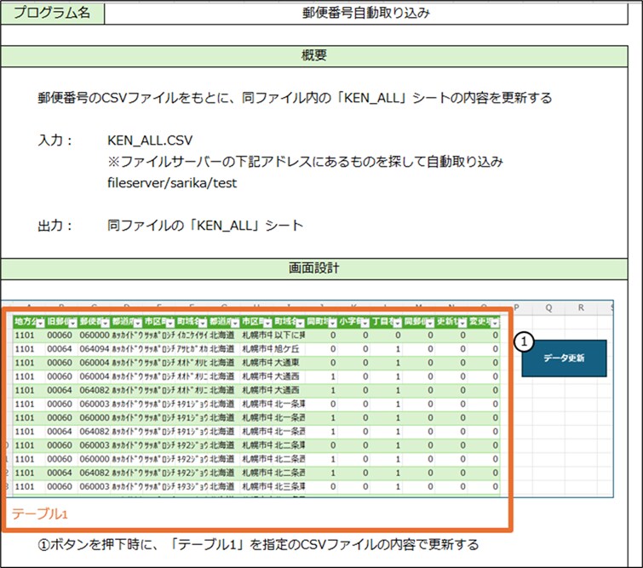Image resolution: width=643 pixels, height=568 pixels.
Task: Click the KEN_ALL.CSV input file name
Action: 150,141
